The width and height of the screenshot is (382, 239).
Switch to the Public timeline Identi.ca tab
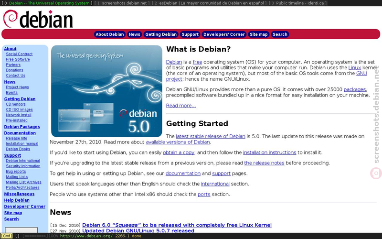pyautogui.click(x=298, y=3)
